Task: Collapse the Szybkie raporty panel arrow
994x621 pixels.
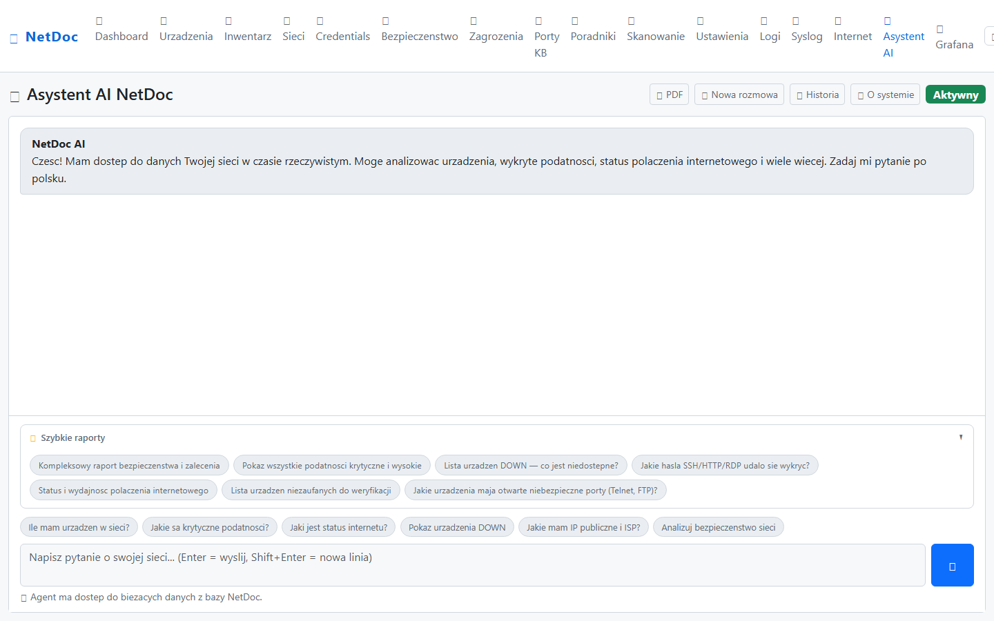Action: pos(960,437)
